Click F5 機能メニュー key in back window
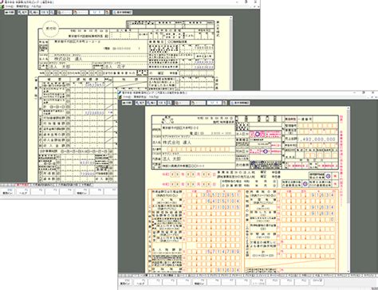 [x=81, y=191]
